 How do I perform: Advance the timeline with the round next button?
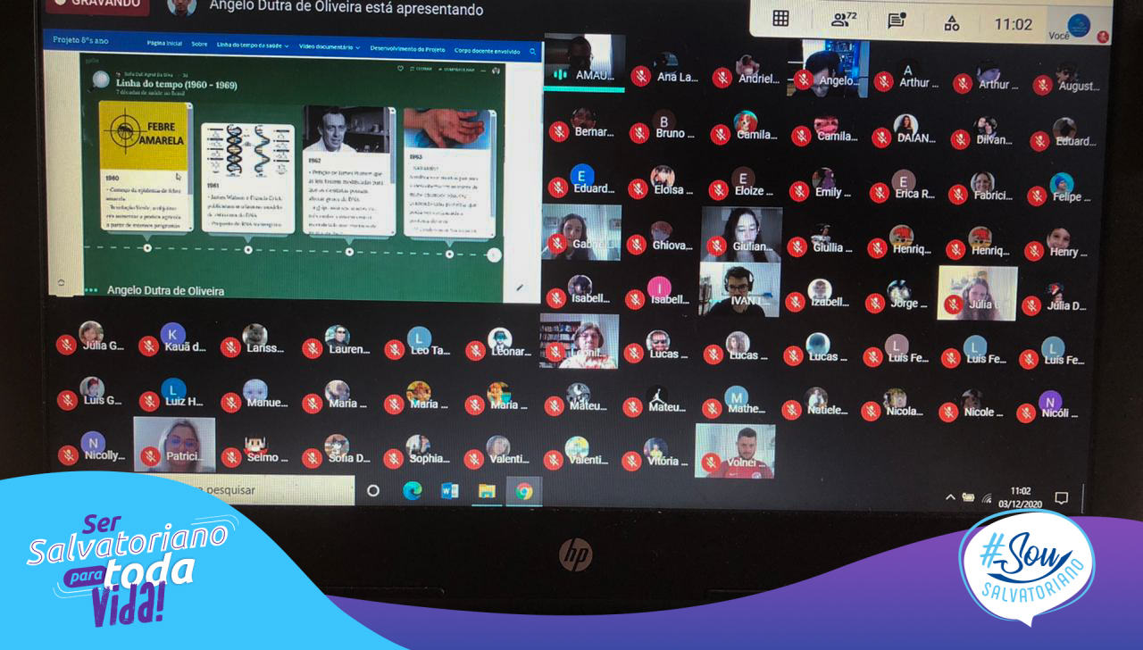click(x=494, y=255)
